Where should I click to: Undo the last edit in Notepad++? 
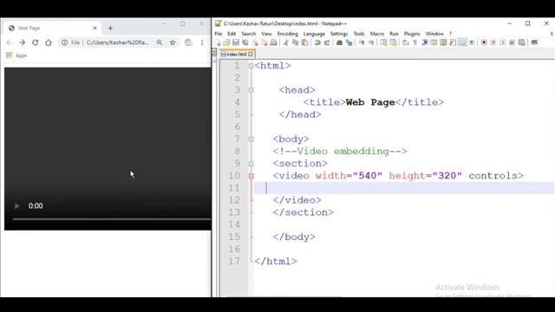(x=317, y=42)
